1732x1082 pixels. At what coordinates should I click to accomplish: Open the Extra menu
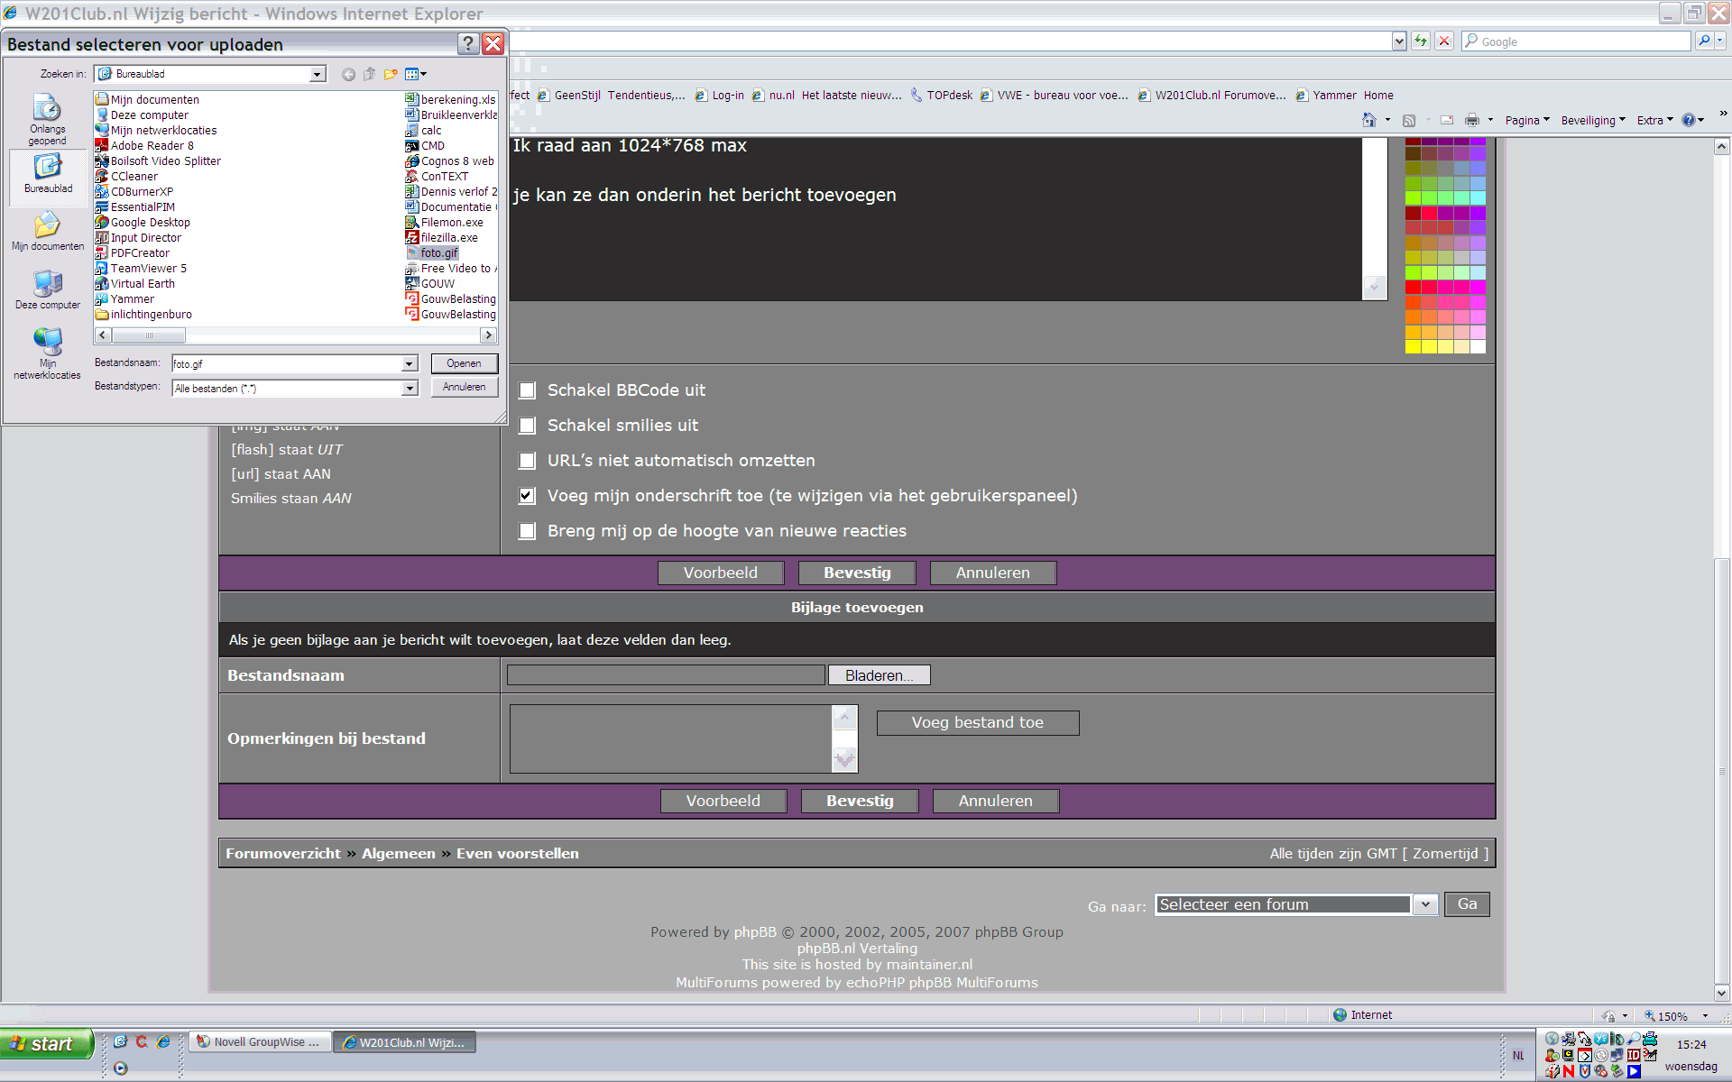pos(1654,120)
